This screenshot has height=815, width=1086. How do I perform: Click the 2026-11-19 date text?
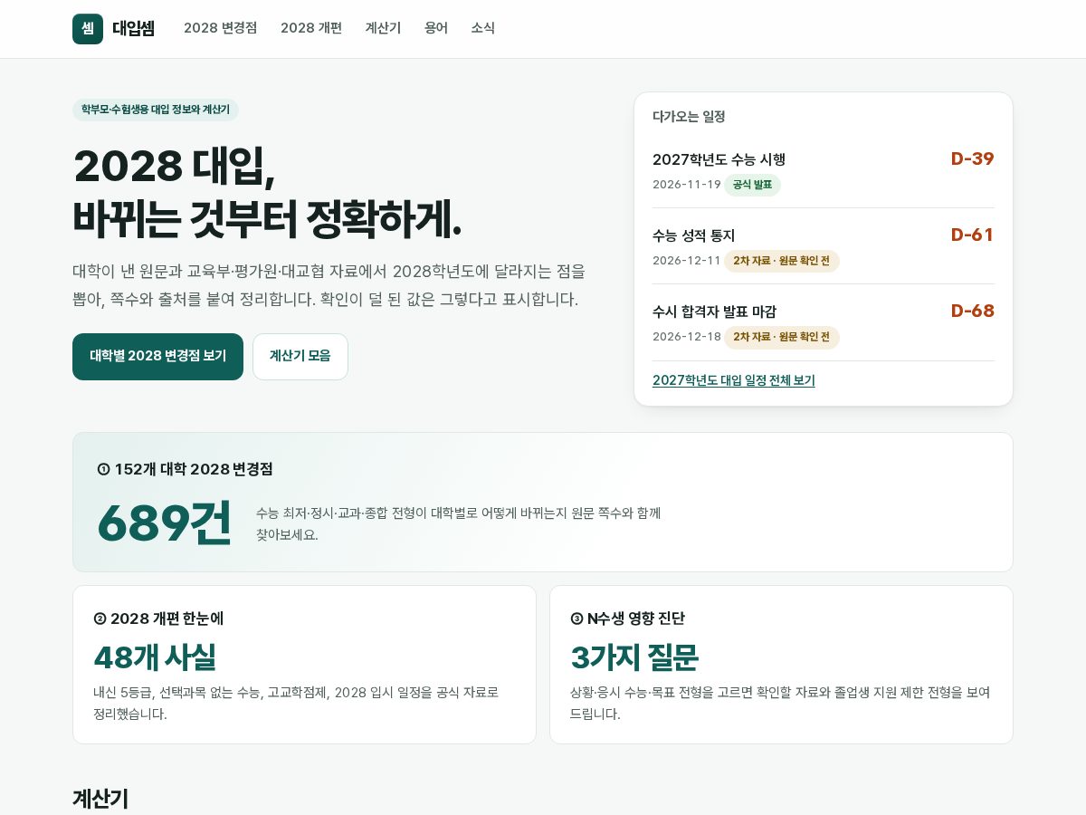click(x=687, y=185)
